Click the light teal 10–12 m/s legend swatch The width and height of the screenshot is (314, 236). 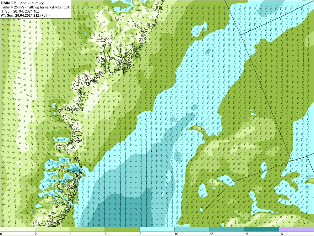tap(192, 229)
